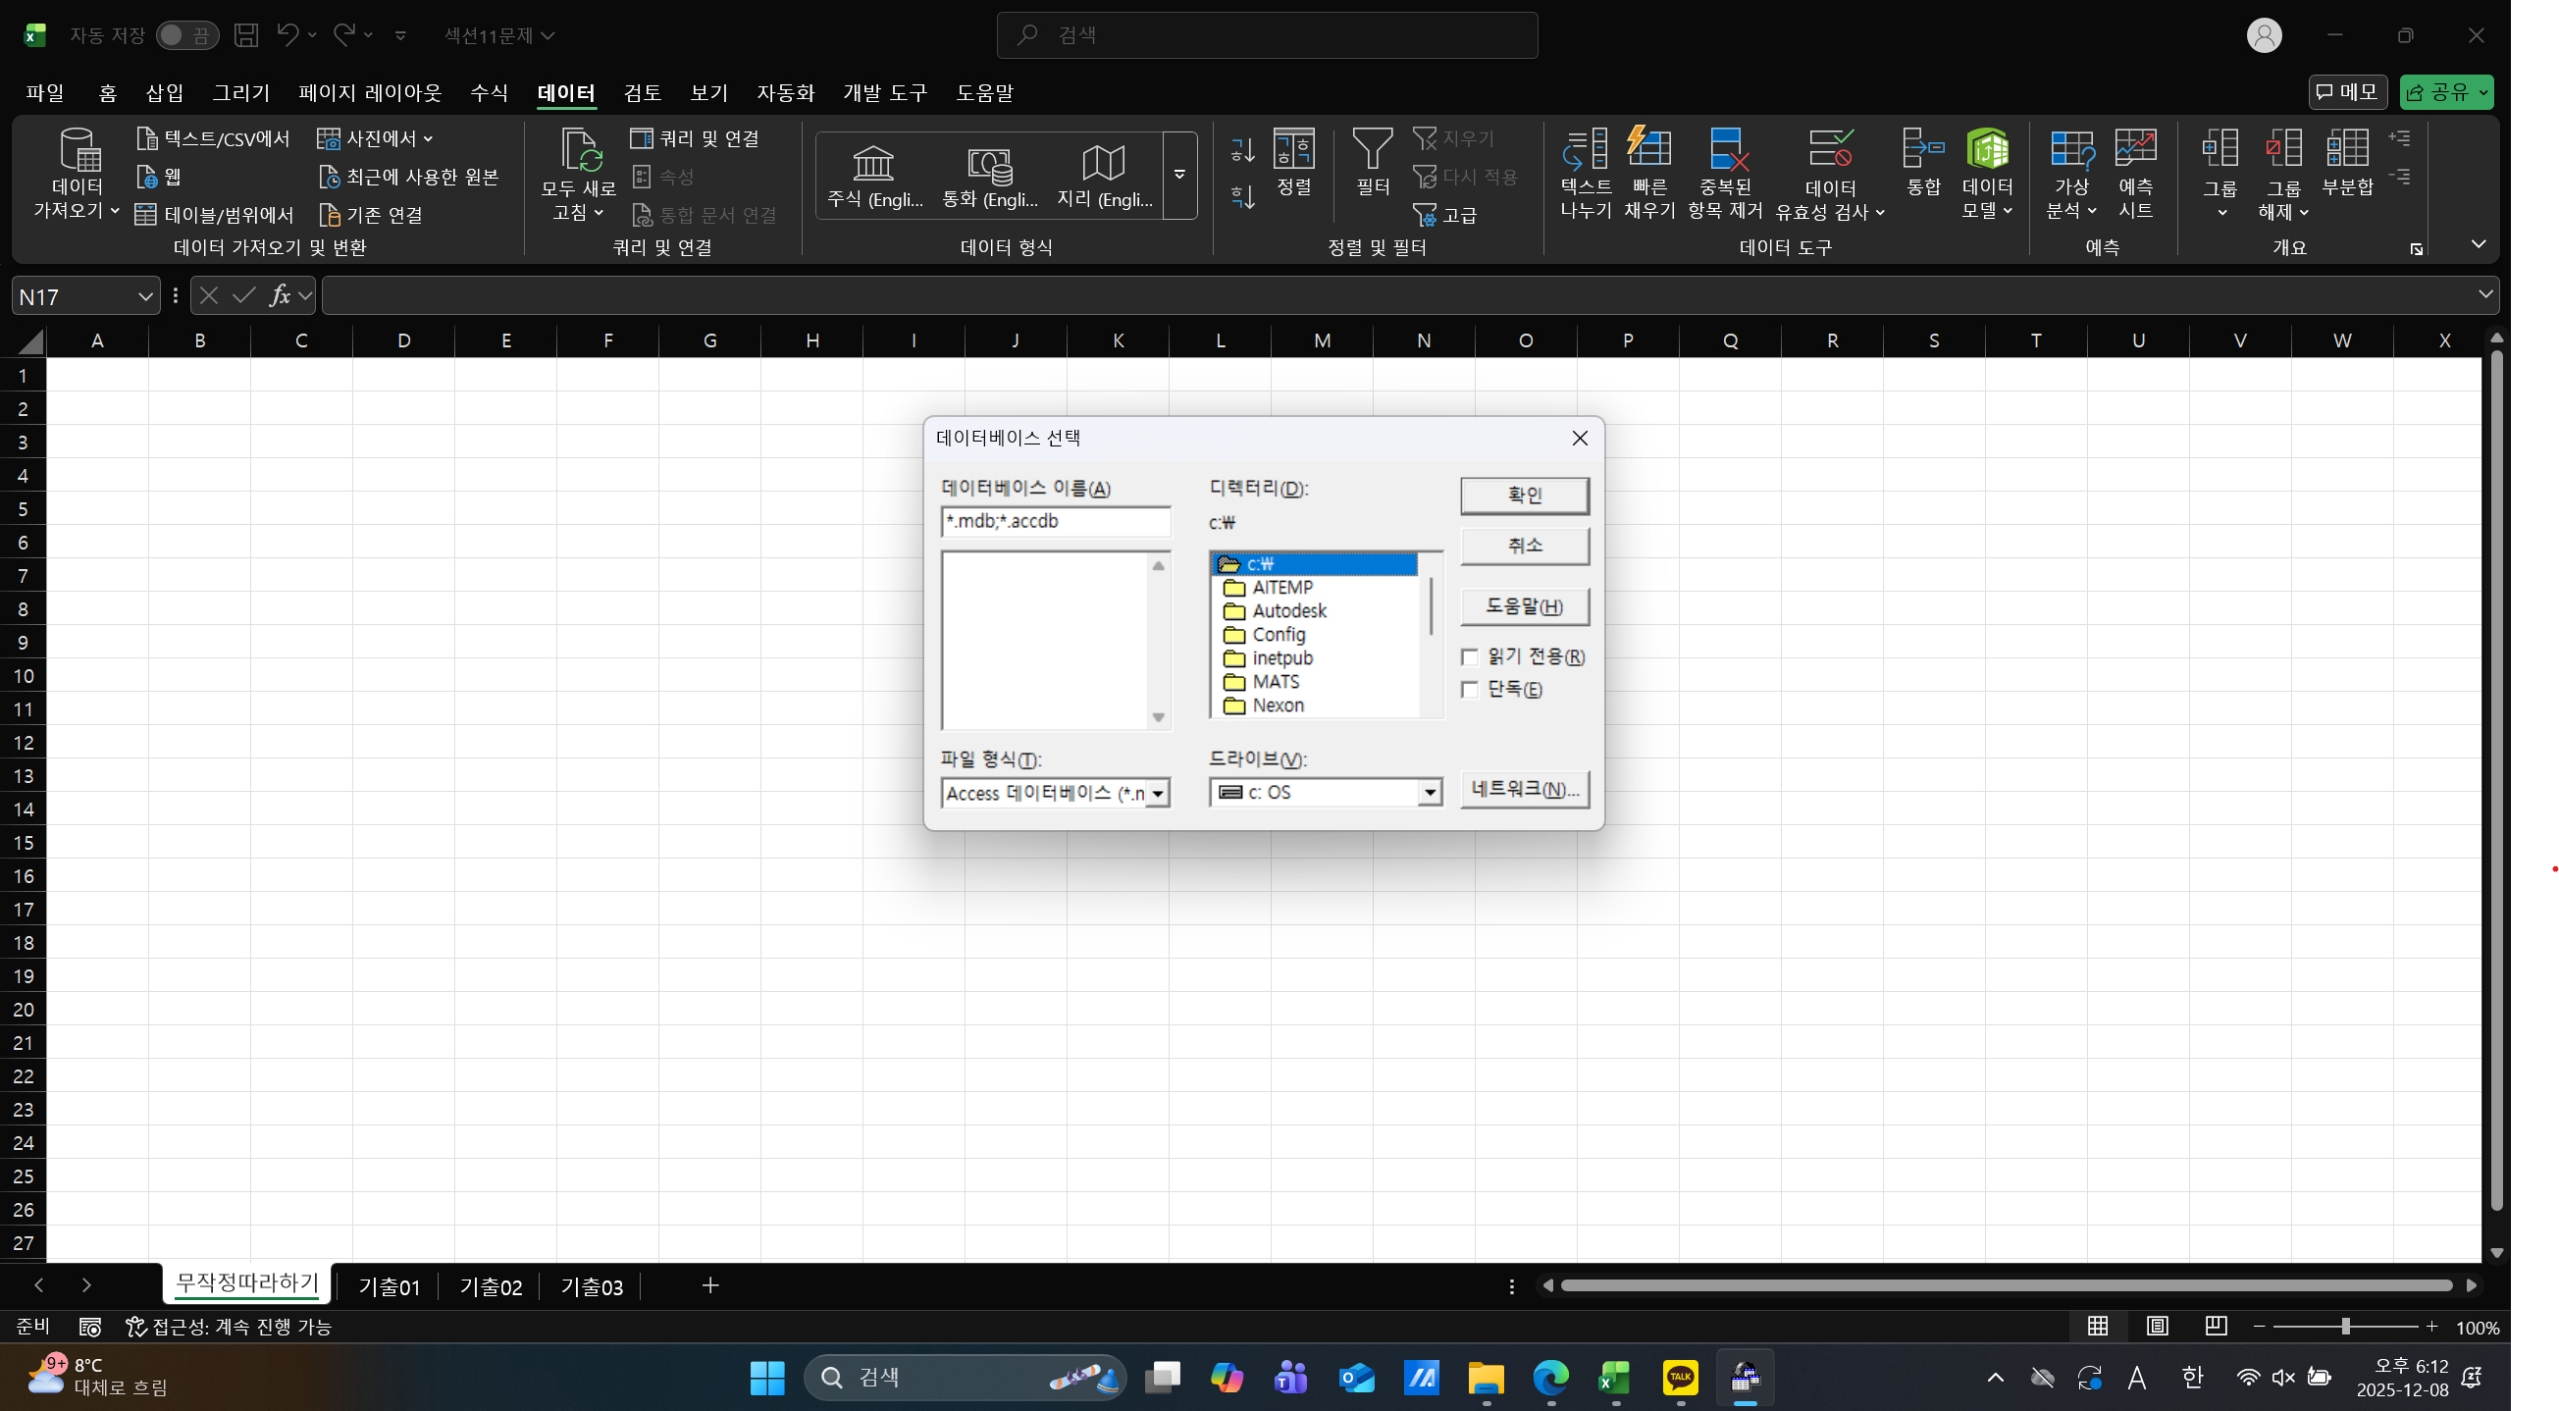Select the Autodesk folder in directory list
Screen dimensions: 2559x1411
(x=1288, y=611)
